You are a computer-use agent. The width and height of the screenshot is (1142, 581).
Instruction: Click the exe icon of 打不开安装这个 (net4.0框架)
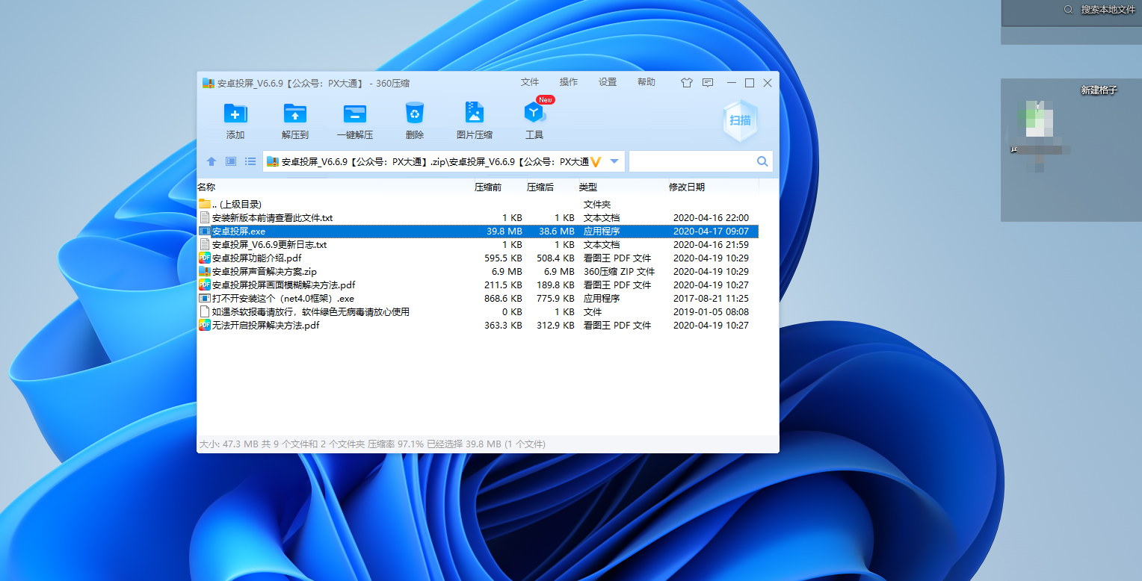[x=205, y=298]
